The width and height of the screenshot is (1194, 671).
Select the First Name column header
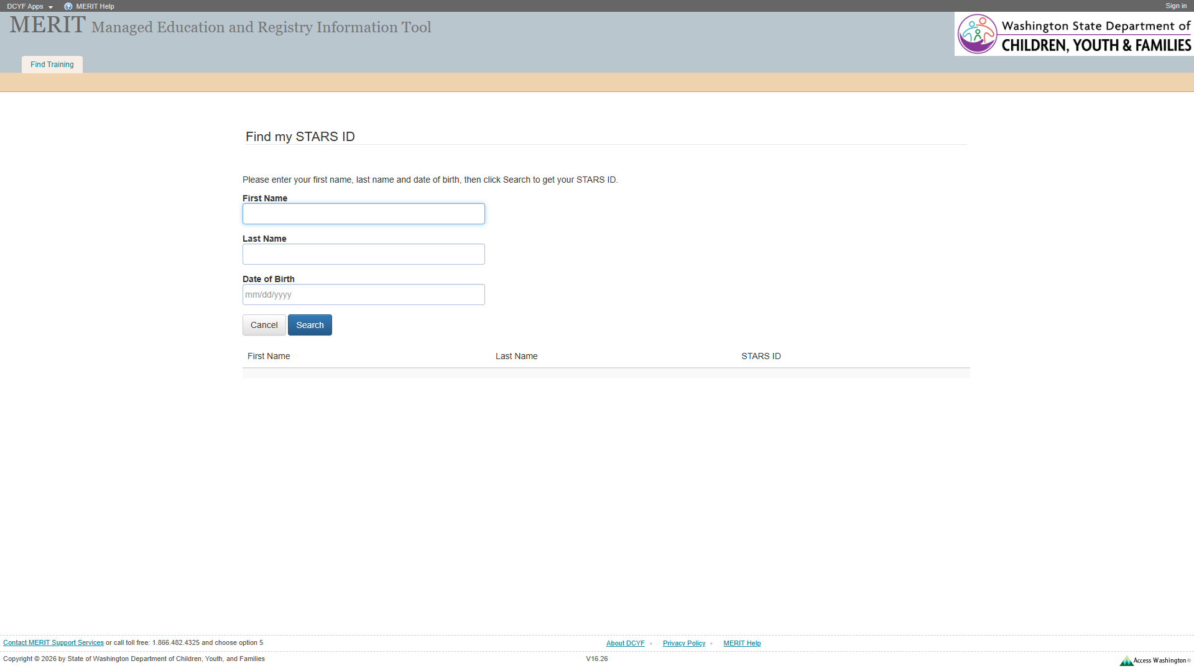point(268,356)
